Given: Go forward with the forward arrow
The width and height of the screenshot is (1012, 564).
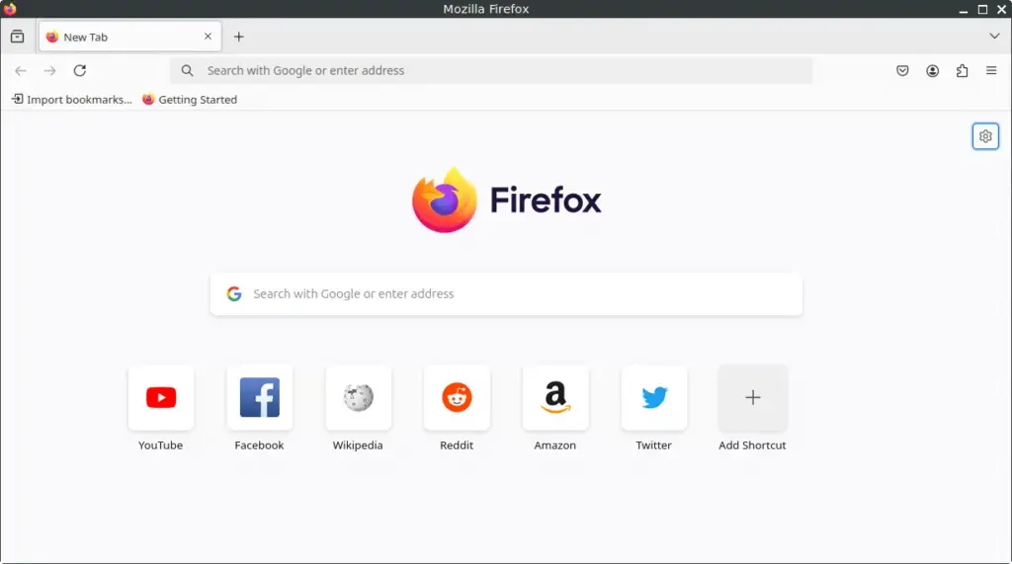Looking at the screenshot, I should click(x=49, y=71).
